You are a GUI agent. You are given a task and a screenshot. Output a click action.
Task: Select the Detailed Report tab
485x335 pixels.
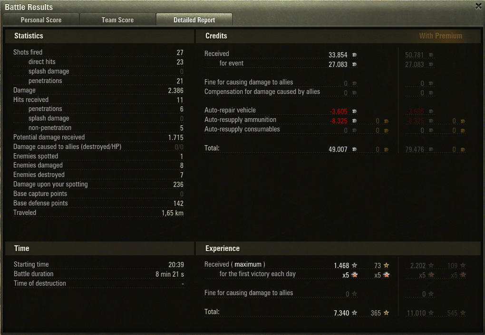194,20
